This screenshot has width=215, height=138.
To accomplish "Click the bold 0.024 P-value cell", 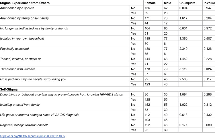I will (208, 69).
